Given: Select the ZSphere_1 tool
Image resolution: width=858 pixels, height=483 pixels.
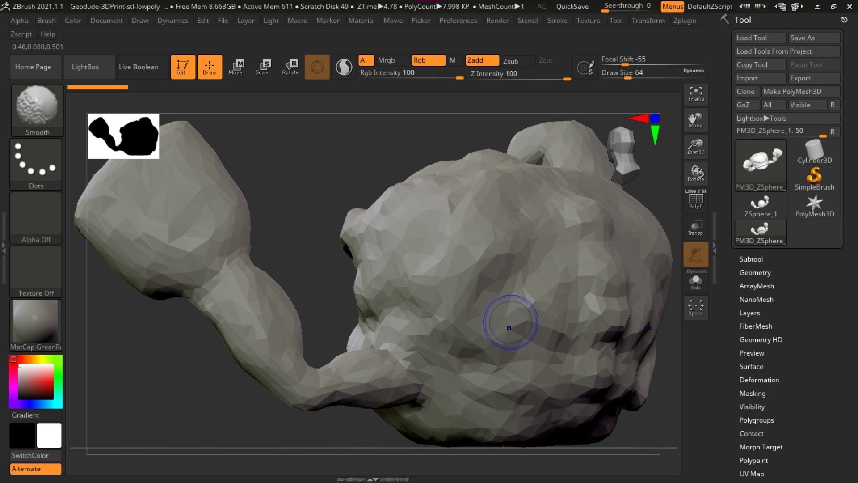Looking at the screenshot, I should [760, 206].
